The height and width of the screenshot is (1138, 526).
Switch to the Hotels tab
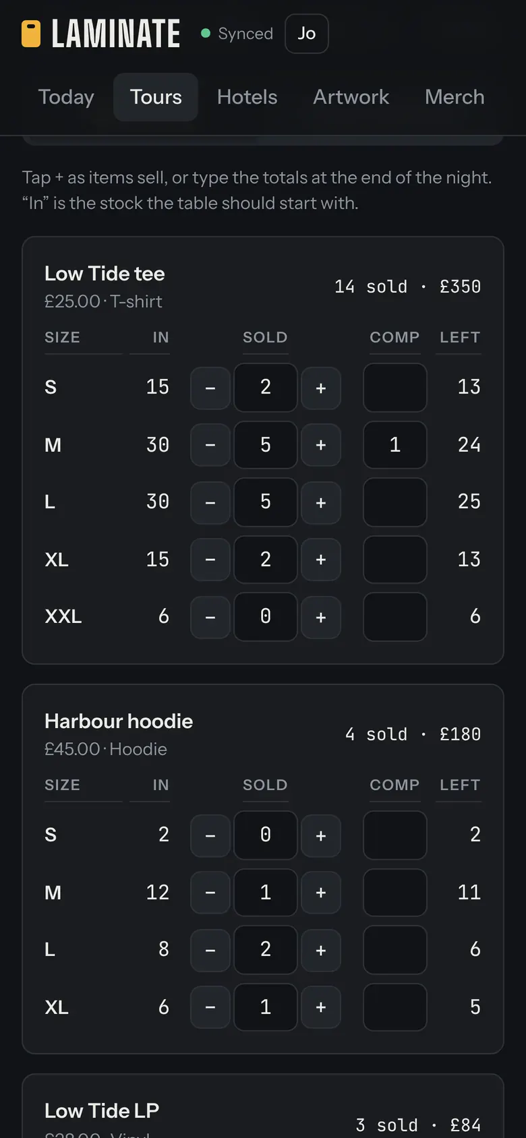(x=247, y=97)
